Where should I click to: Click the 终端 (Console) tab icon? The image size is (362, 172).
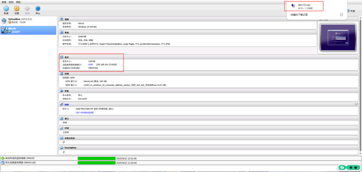[x=348, y=11]
